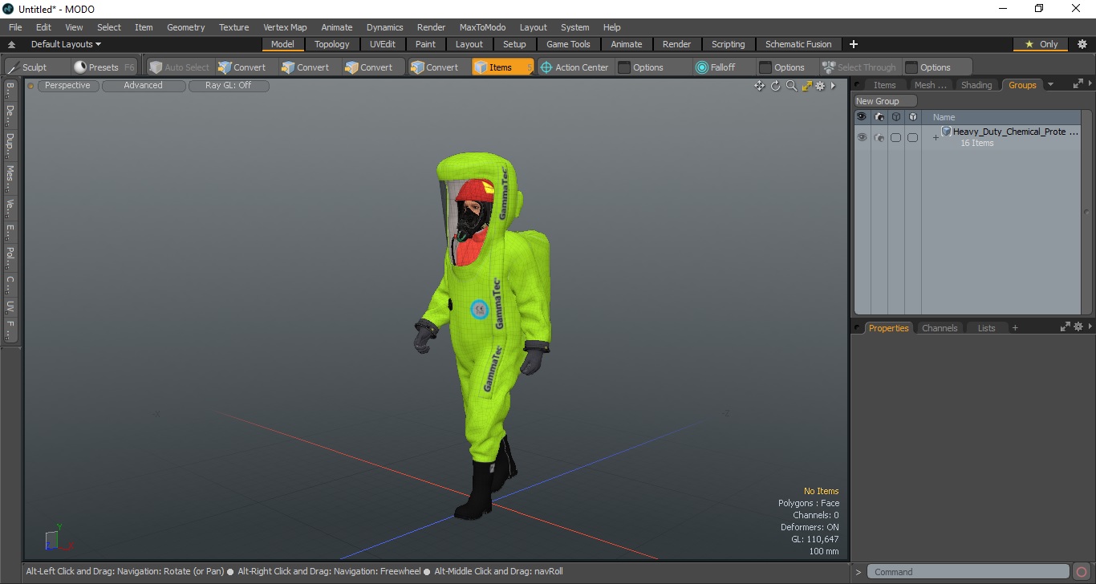Screen dimensions: 1096x584
Task: Switch to the Topology layout tab
Action: 331,44
